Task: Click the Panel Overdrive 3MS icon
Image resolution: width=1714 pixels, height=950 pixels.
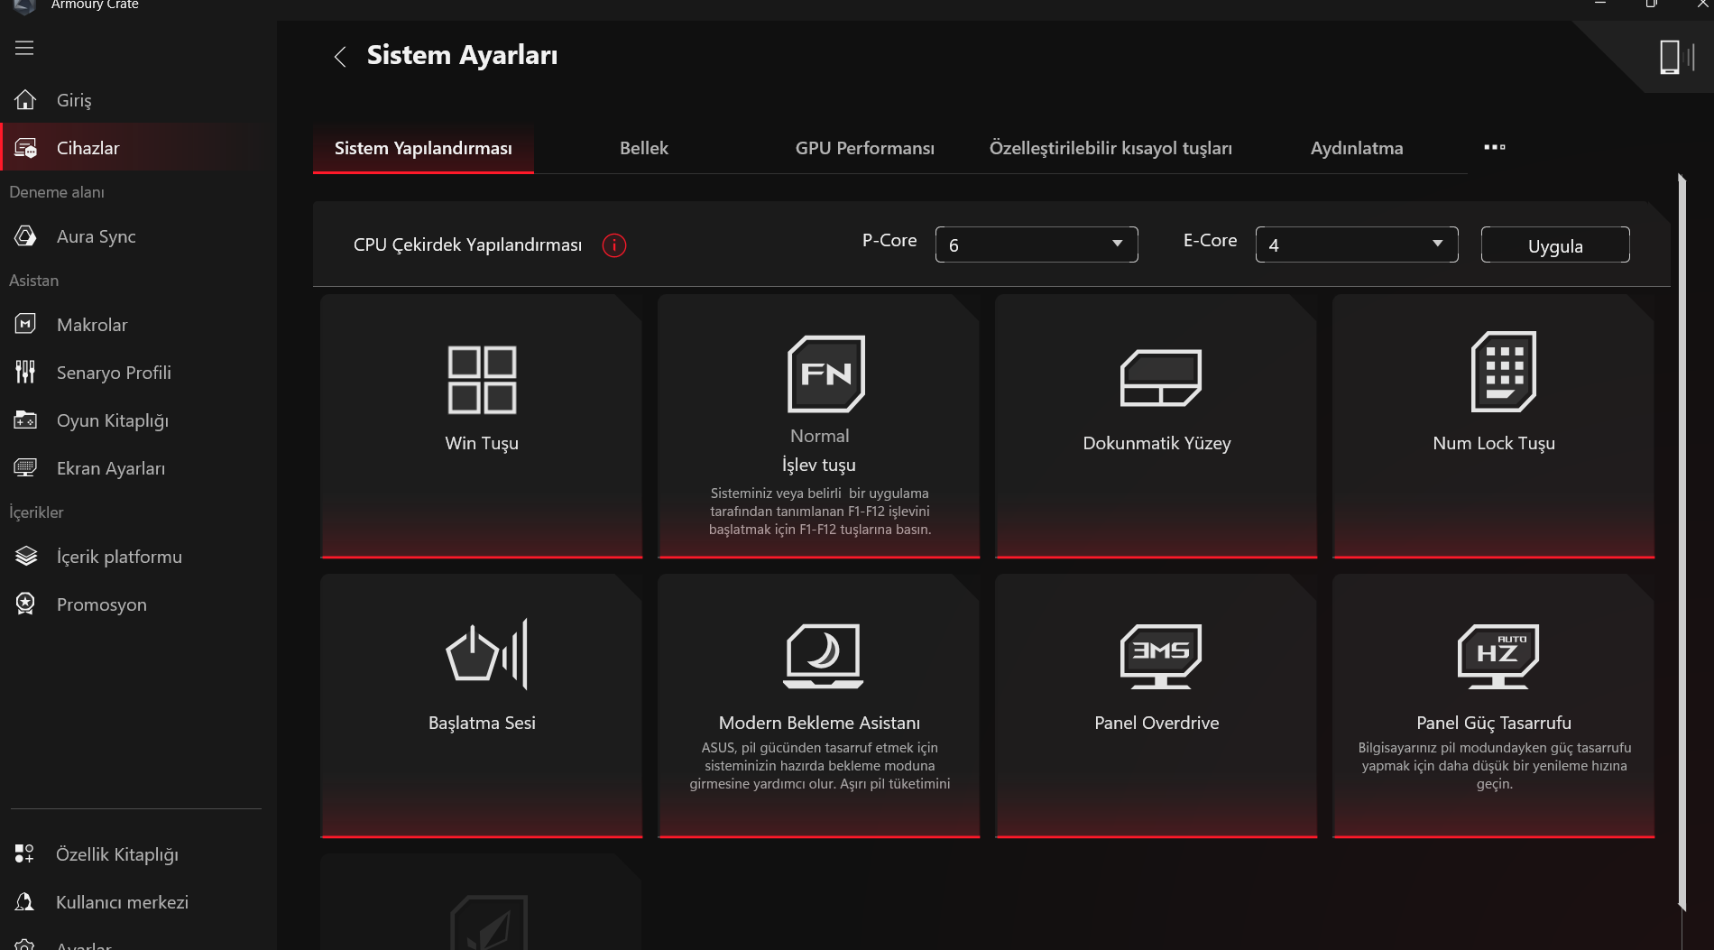Action: pyautogui.click(x=1161, y=656)
